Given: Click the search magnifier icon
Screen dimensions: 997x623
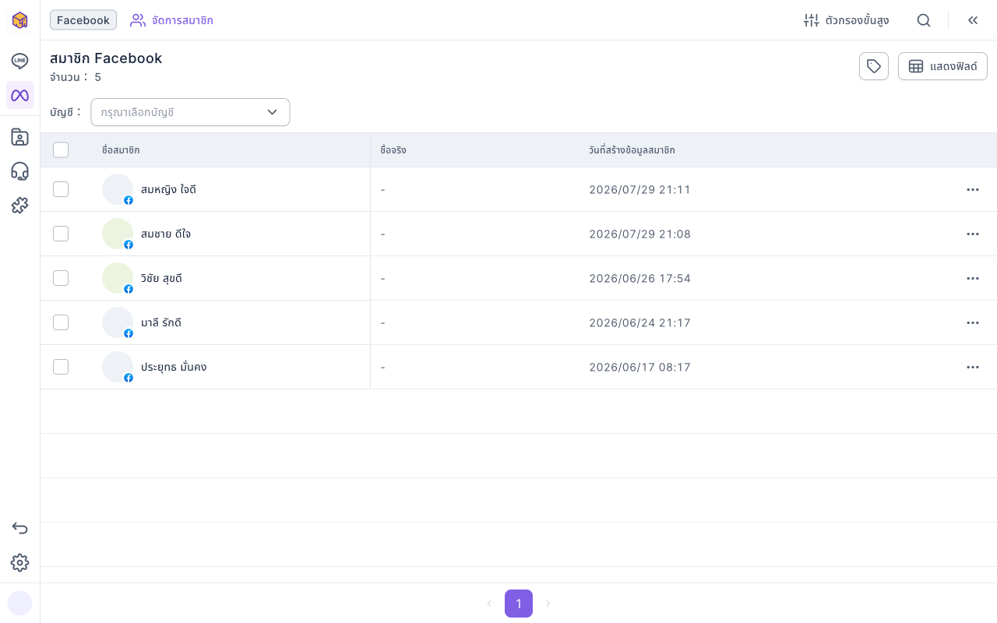Looking at the screenshot, I should click(924, 20).
